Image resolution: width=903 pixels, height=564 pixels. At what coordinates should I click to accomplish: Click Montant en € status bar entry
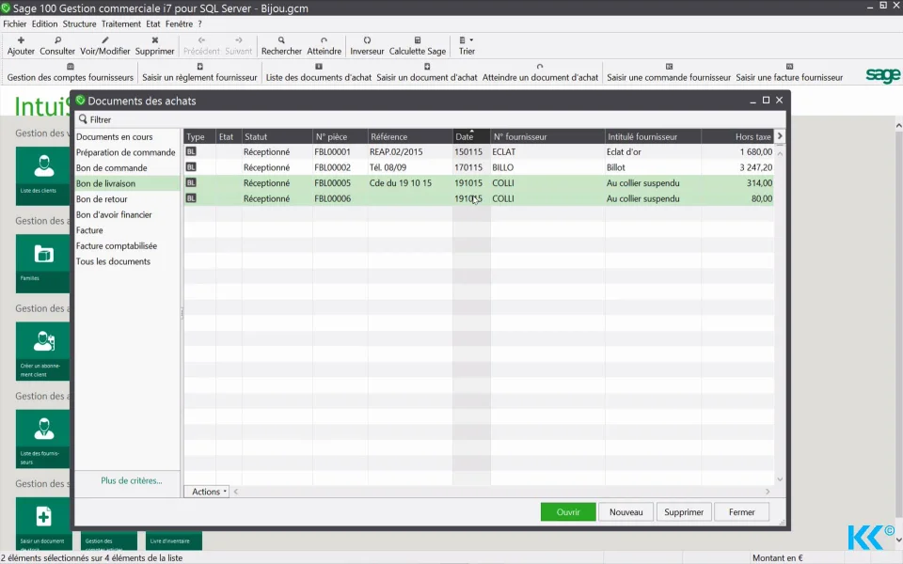[x=777, y=557]
